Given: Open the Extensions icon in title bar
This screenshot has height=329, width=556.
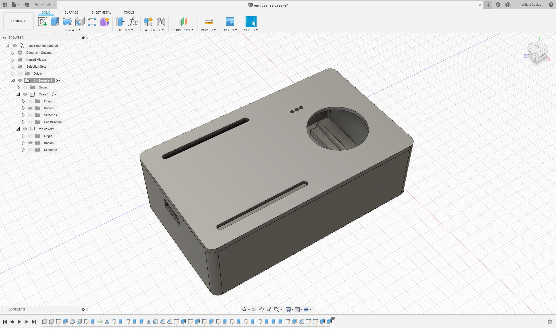Looking at the screenshot, I should [x=498, y=5].
